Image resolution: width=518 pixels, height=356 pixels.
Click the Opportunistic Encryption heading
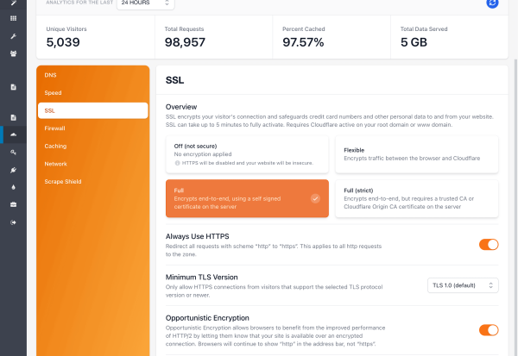[x=207, y=318]
